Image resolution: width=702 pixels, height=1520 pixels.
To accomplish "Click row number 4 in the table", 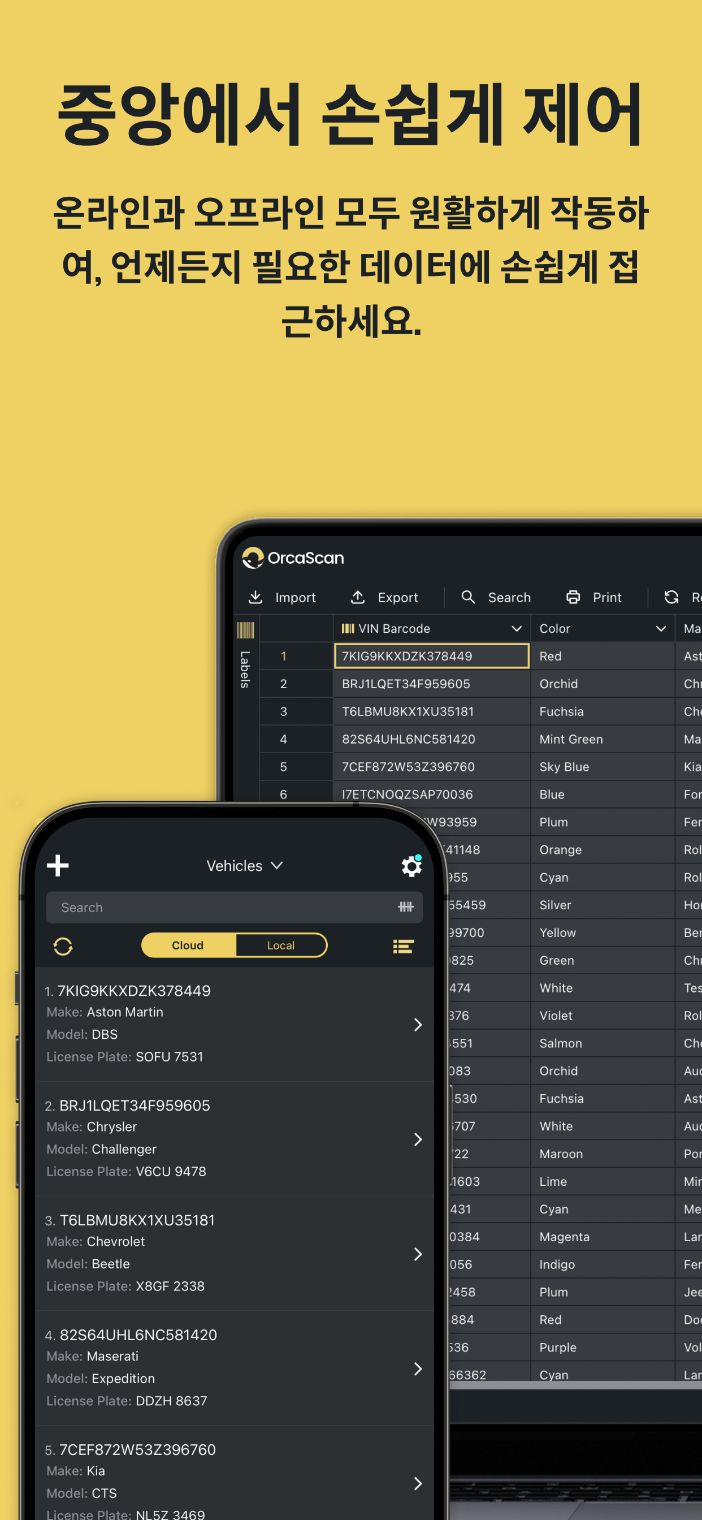I will [296, 739].
